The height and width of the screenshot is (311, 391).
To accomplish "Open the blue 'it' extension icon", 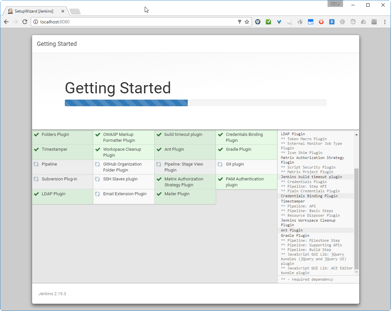I will pyautogui.click(x=332, y=22).
